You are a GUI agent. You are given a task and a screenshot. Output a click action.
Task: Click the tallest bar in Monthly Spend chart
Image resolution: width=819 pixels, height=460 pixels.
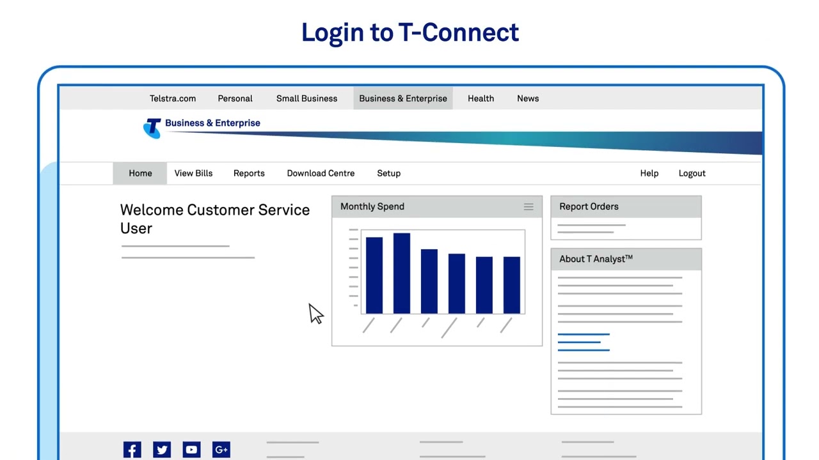tap(402, 273)
